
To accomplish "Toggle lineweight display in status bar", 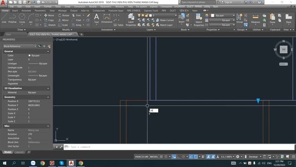I will click(203, 157).
